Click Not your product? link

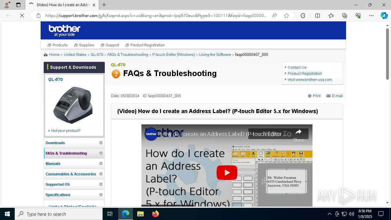pos(66,131)
